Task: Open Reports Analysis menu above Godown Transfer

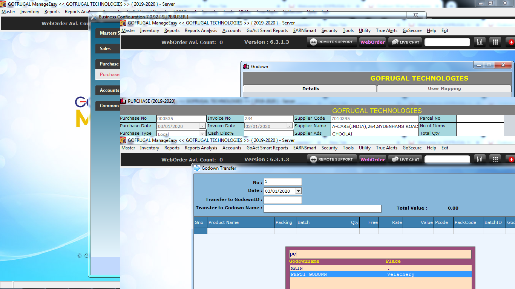Action: tap(201, 148)
